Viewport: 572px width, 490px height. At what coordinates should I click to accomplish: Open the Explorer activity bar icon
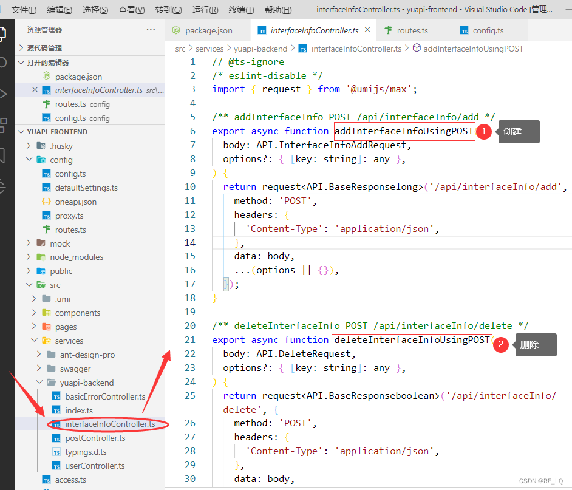click(x=3, y=33)
